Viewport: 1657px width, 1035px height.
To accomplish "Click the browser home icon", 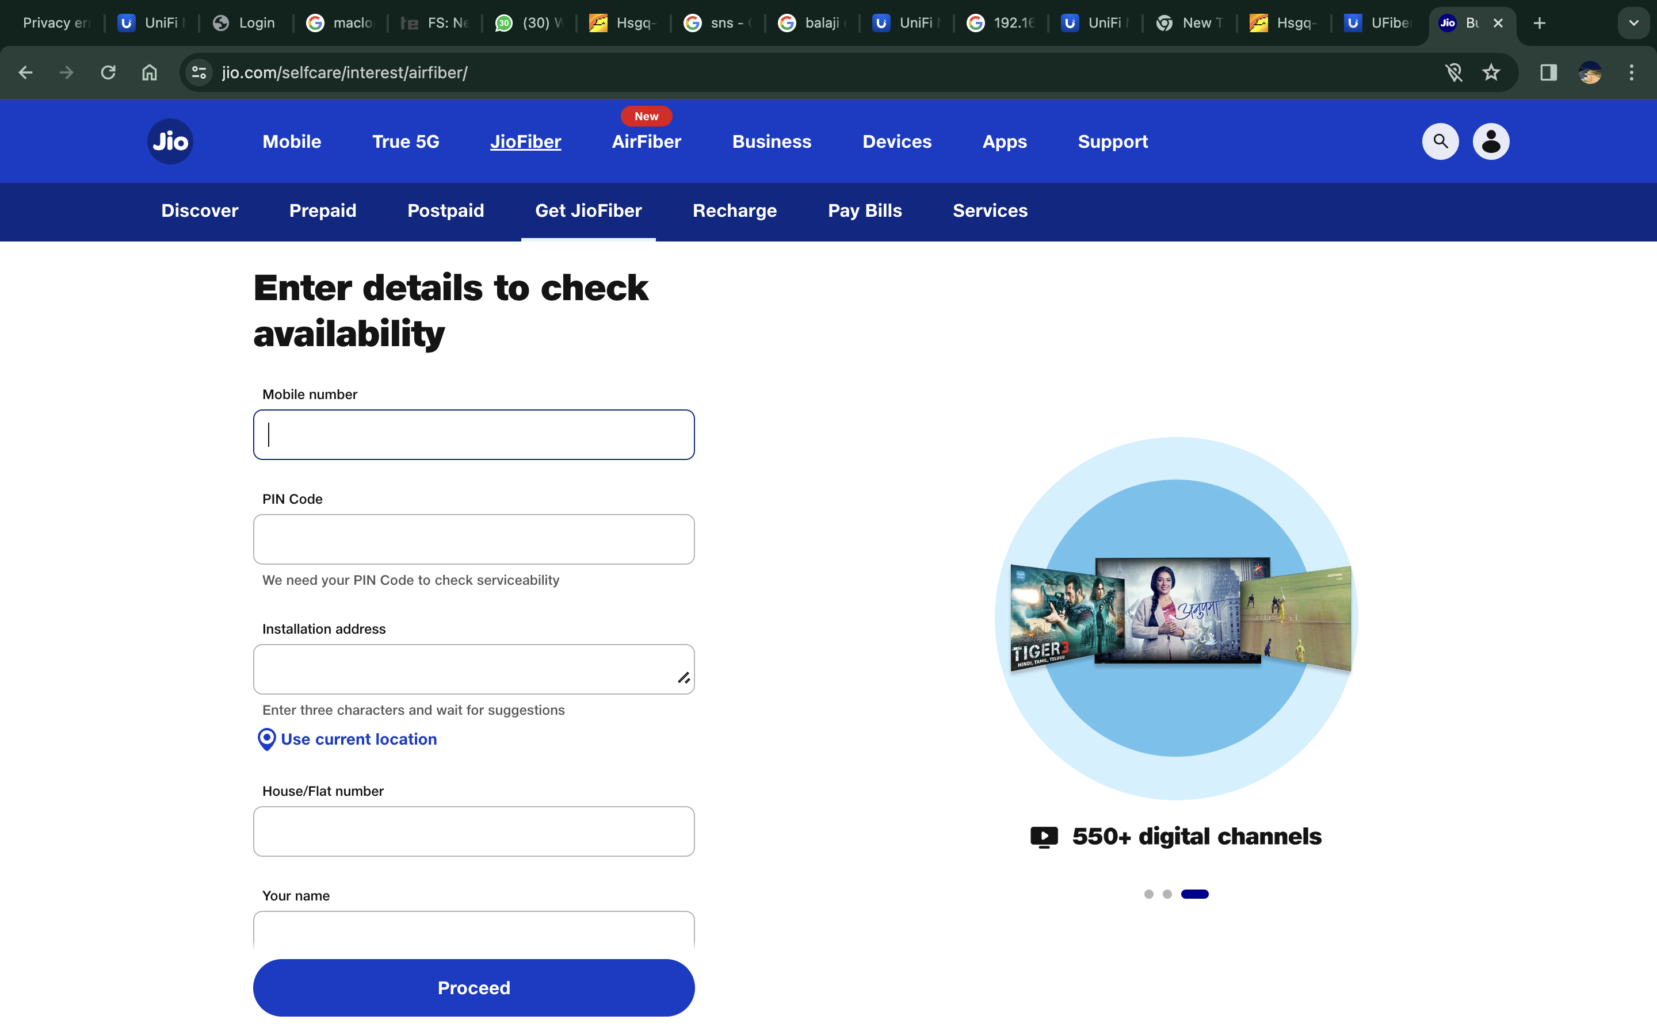I will click(149, 72).
